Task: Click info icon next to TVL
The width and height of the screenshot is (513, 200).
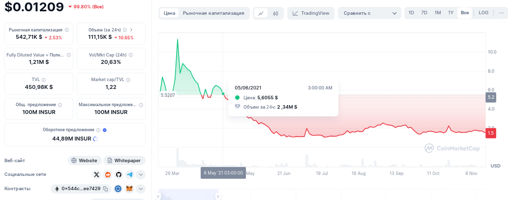Action: [x=44, y=80]
